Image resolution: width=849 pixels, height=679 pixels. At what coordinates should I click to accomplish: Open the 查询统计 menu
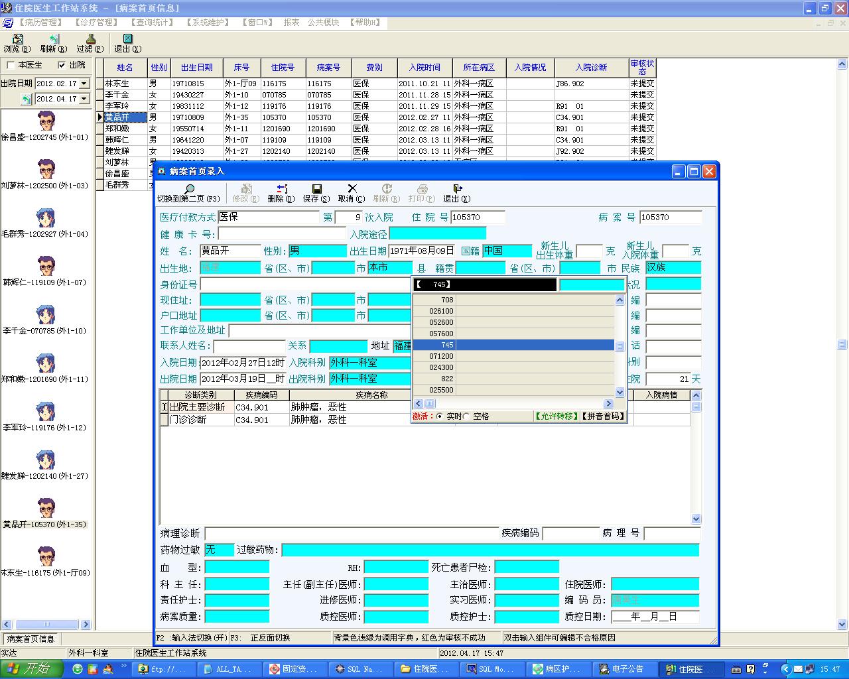pyautogui.click(x=152, y=23)
